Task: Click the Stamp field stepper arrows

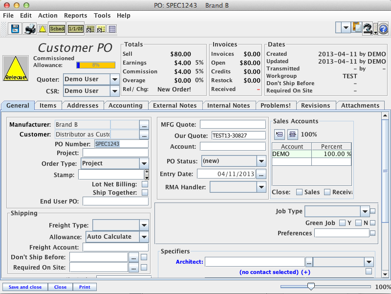Action: [x=147, y=175]
